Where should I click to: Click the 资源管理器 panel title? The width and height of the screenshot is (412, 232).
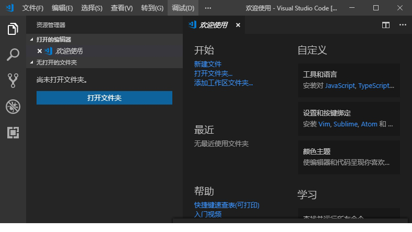(x=51, y=25)
